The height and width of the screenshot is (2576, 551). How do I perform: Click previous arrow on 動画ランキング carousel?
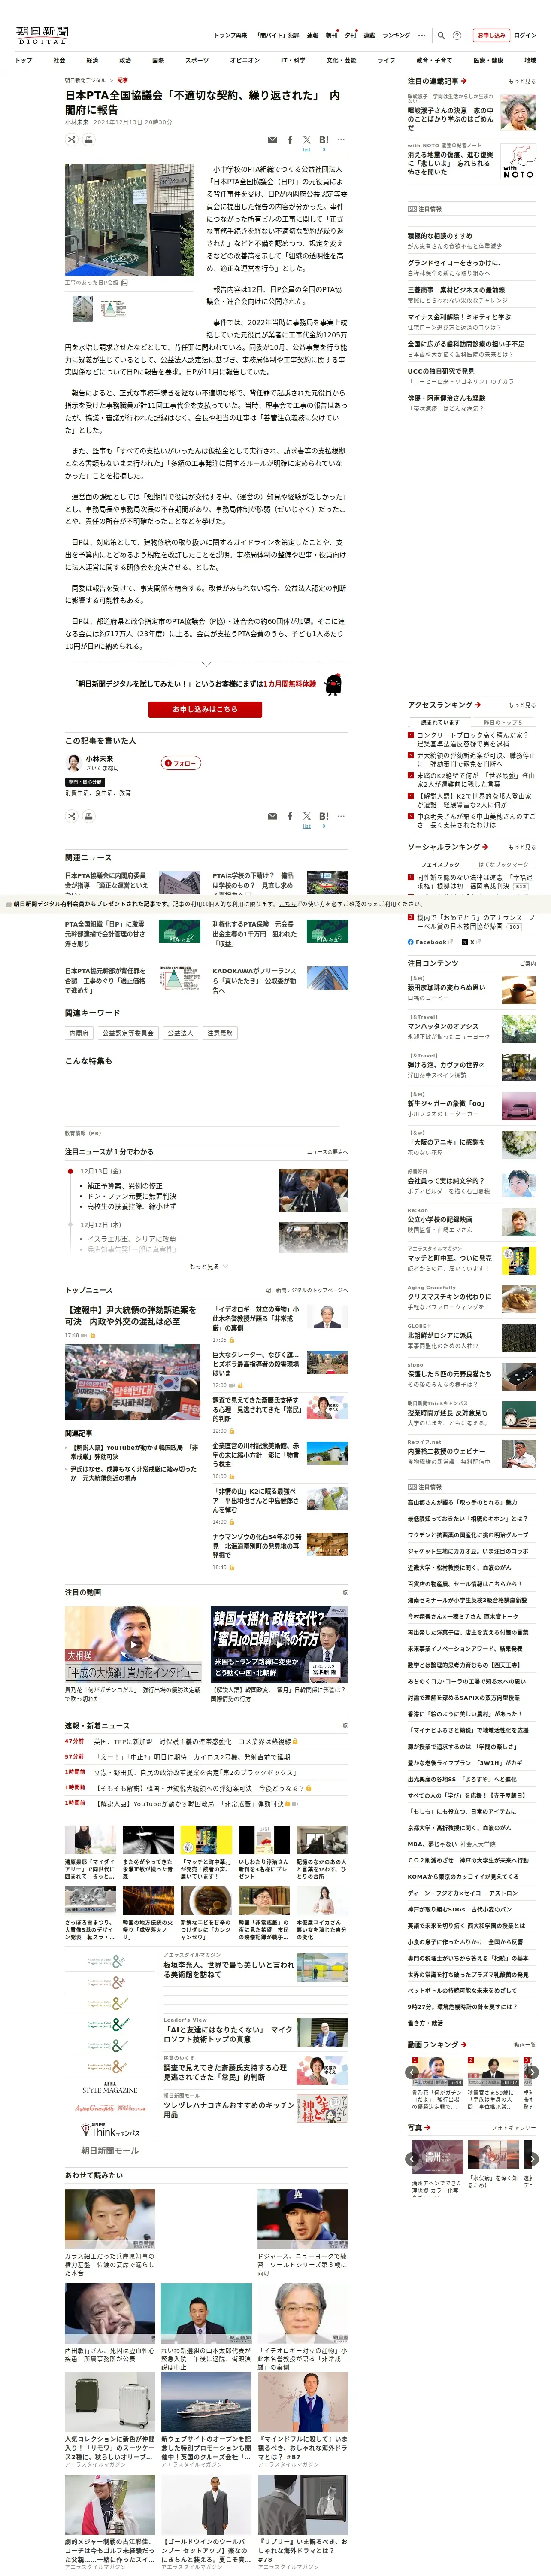click(x=411, y=2072)
